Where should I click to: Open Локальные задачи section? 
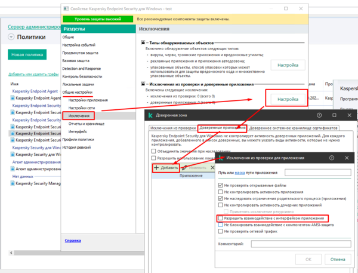[78, 84]
